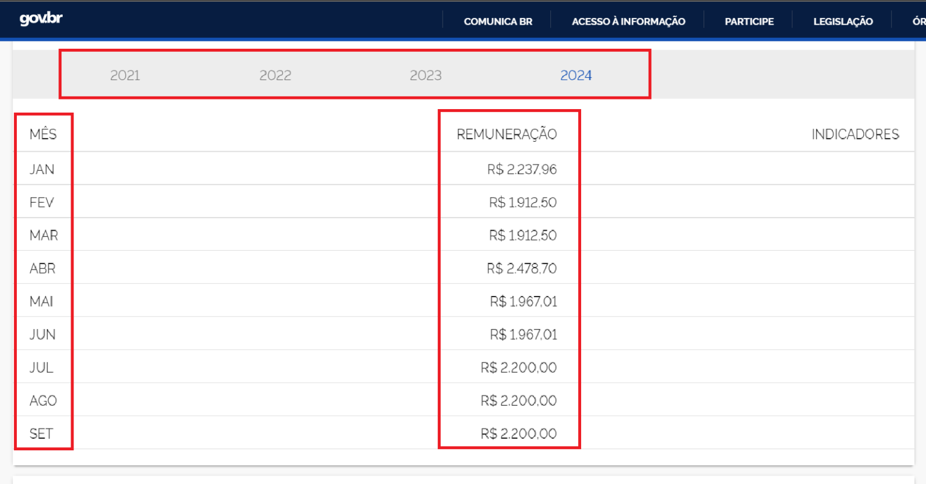The image size is (926, 484).
Task: Select the SET month row
Action: coord(464,433)
